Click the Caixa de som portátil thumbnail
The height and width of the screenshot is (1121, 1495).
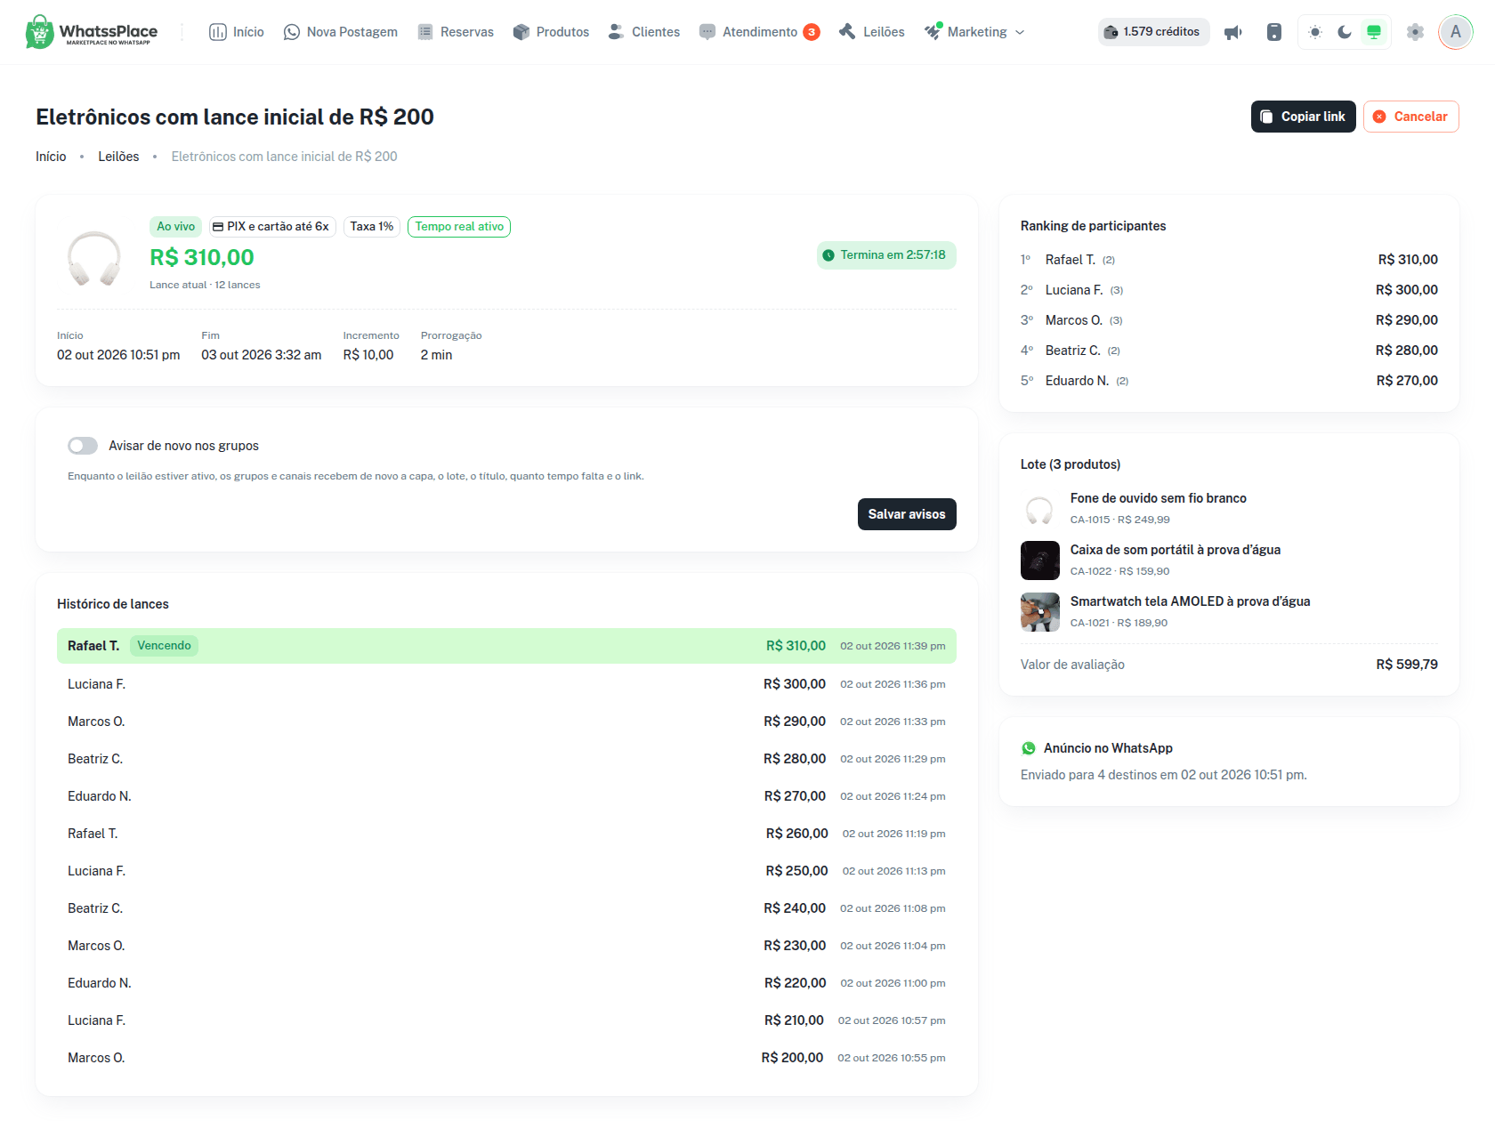(1039, 560)
